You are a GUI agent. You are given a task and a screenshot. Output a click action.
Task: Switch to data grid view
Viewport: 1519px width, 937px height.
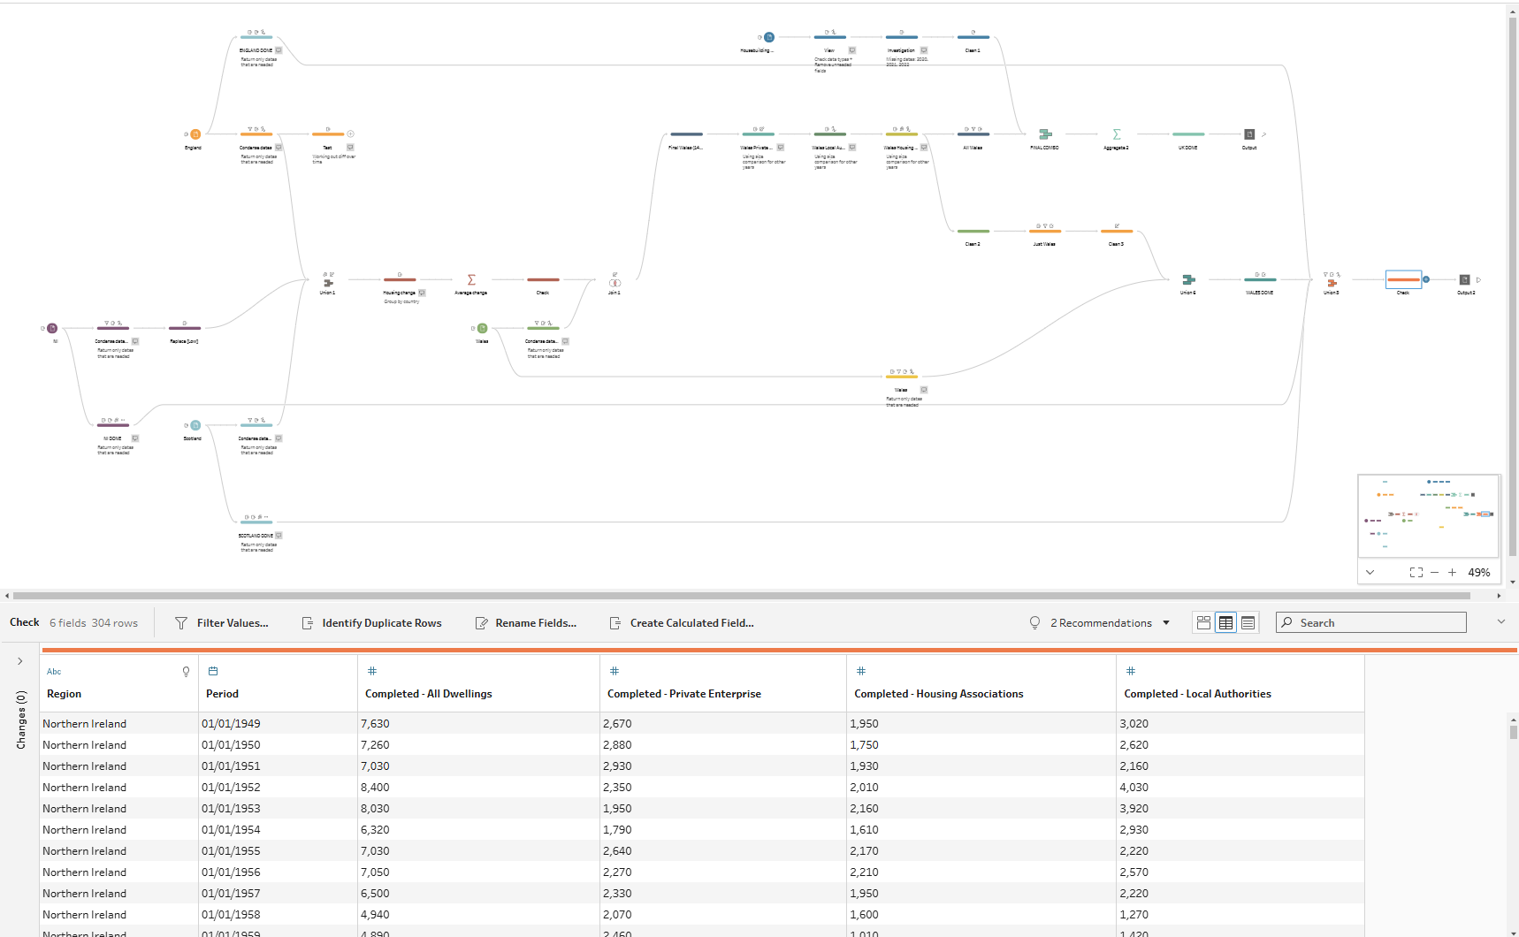click(1225, 623)
